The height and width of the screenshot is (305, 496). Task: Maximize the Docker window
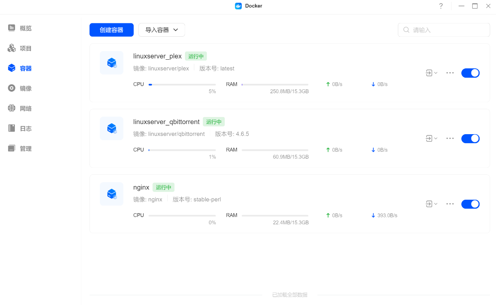click(475, 6)
